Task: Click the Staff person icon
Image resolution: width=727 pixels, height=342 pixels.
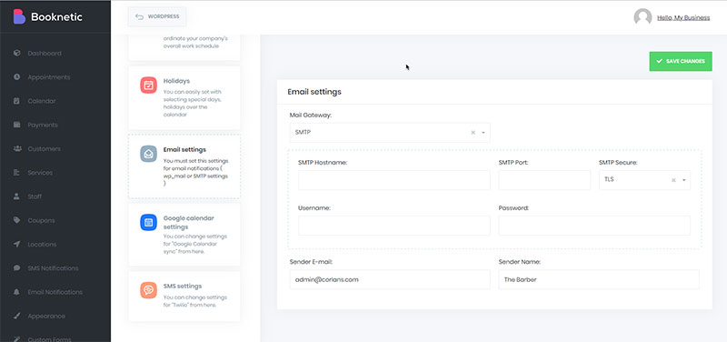Action: (x=17, y=196)
